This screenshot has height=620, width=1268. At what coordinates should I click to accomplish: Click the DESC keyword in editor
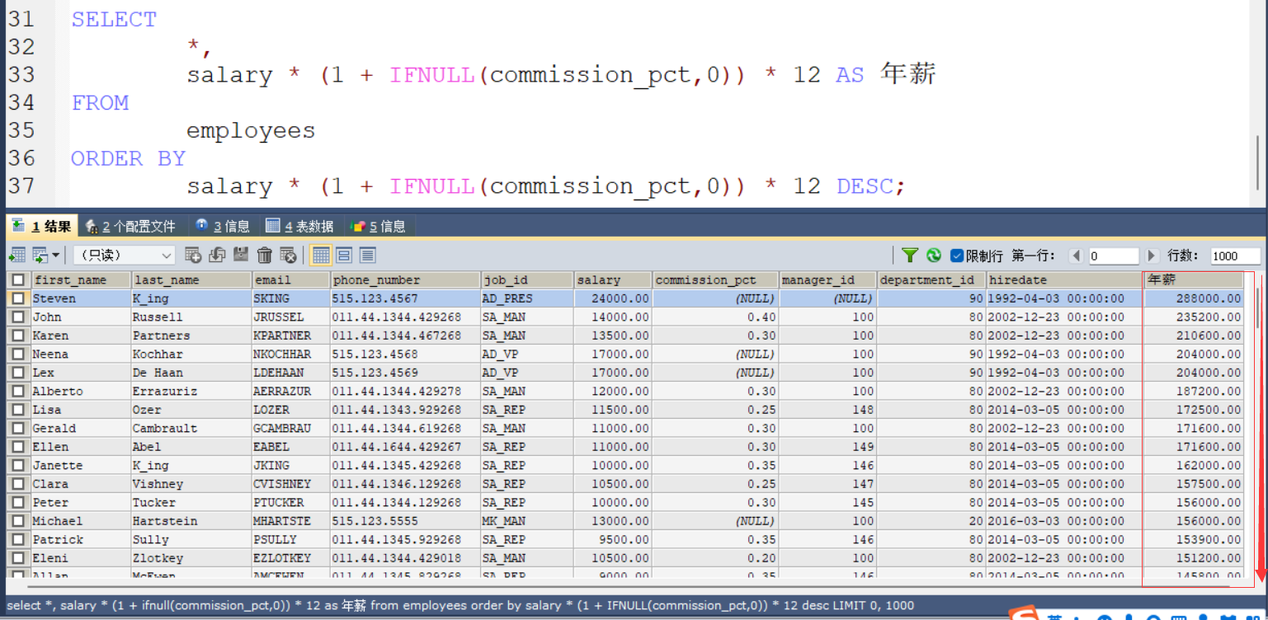[865, 186]
